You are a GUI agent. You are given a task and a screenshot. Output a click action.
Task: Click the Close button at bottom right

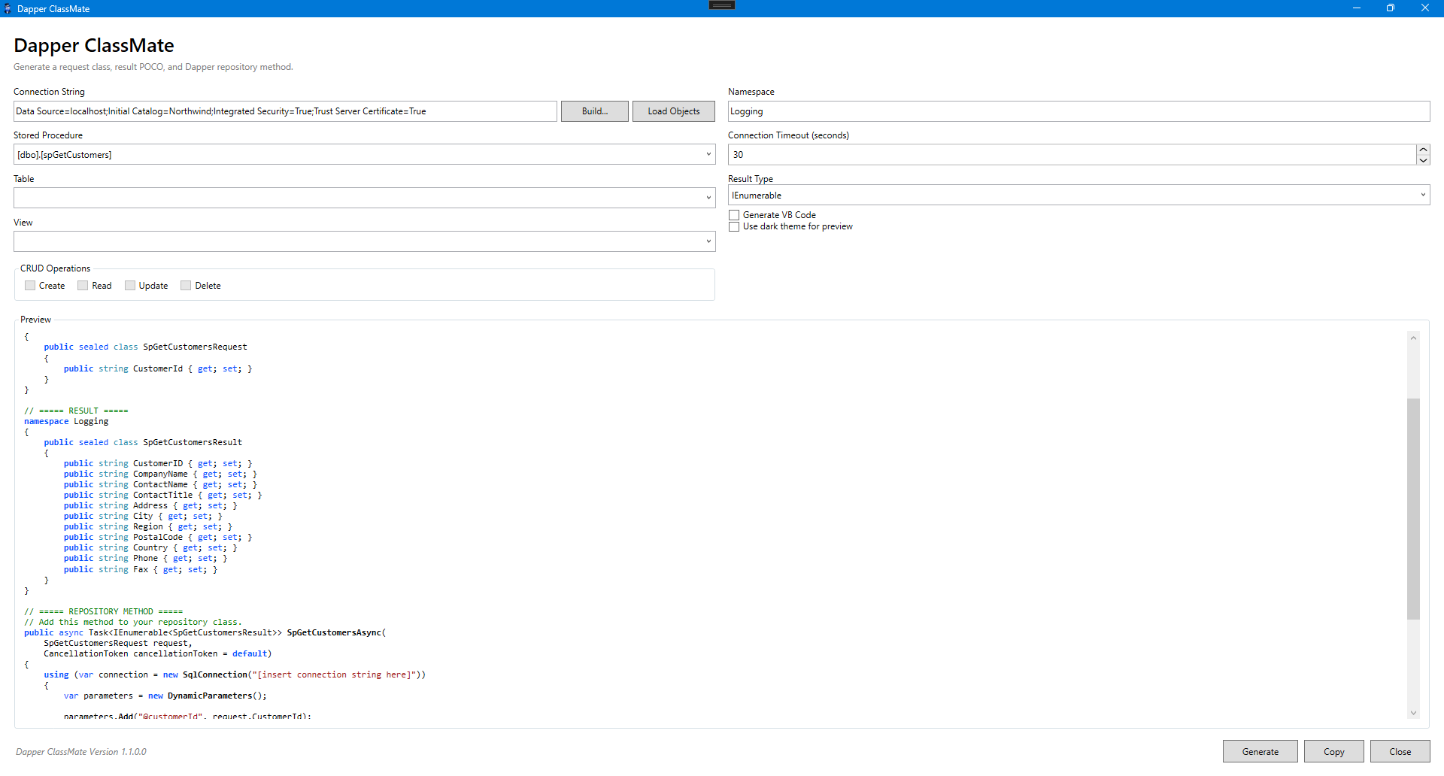coord(1400,751)
